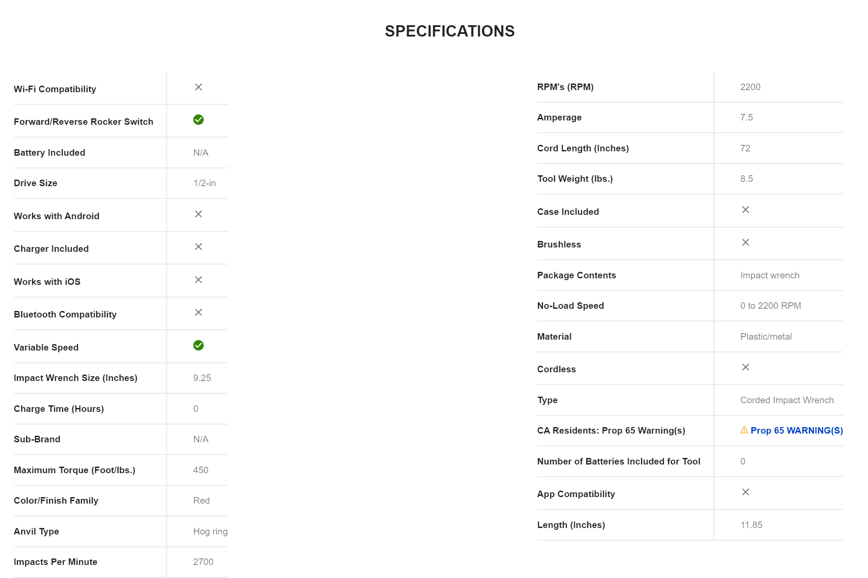868x578 pixels.
Task: Click the green check for Forward/Reverse Rocker Switch
Action: click(x=198, y=120)
